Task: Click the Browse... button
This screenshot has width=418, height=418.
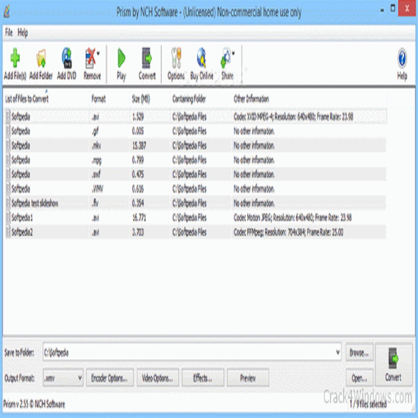Action: click(359, 353)
